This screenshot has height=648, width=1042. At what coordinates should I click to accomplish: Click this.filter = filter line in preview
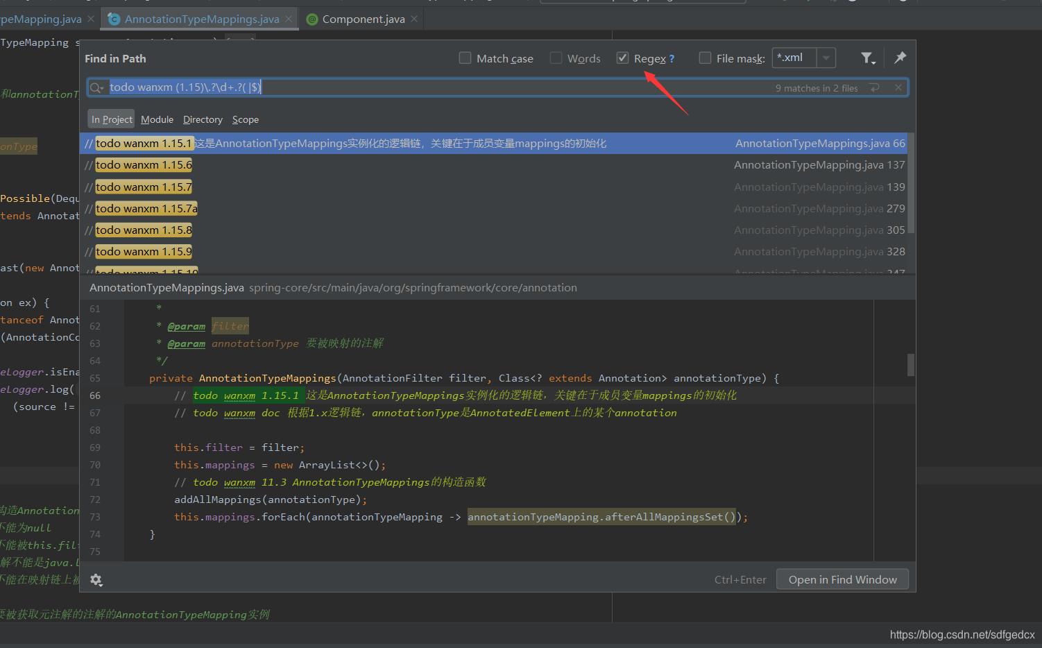[239, 447]
